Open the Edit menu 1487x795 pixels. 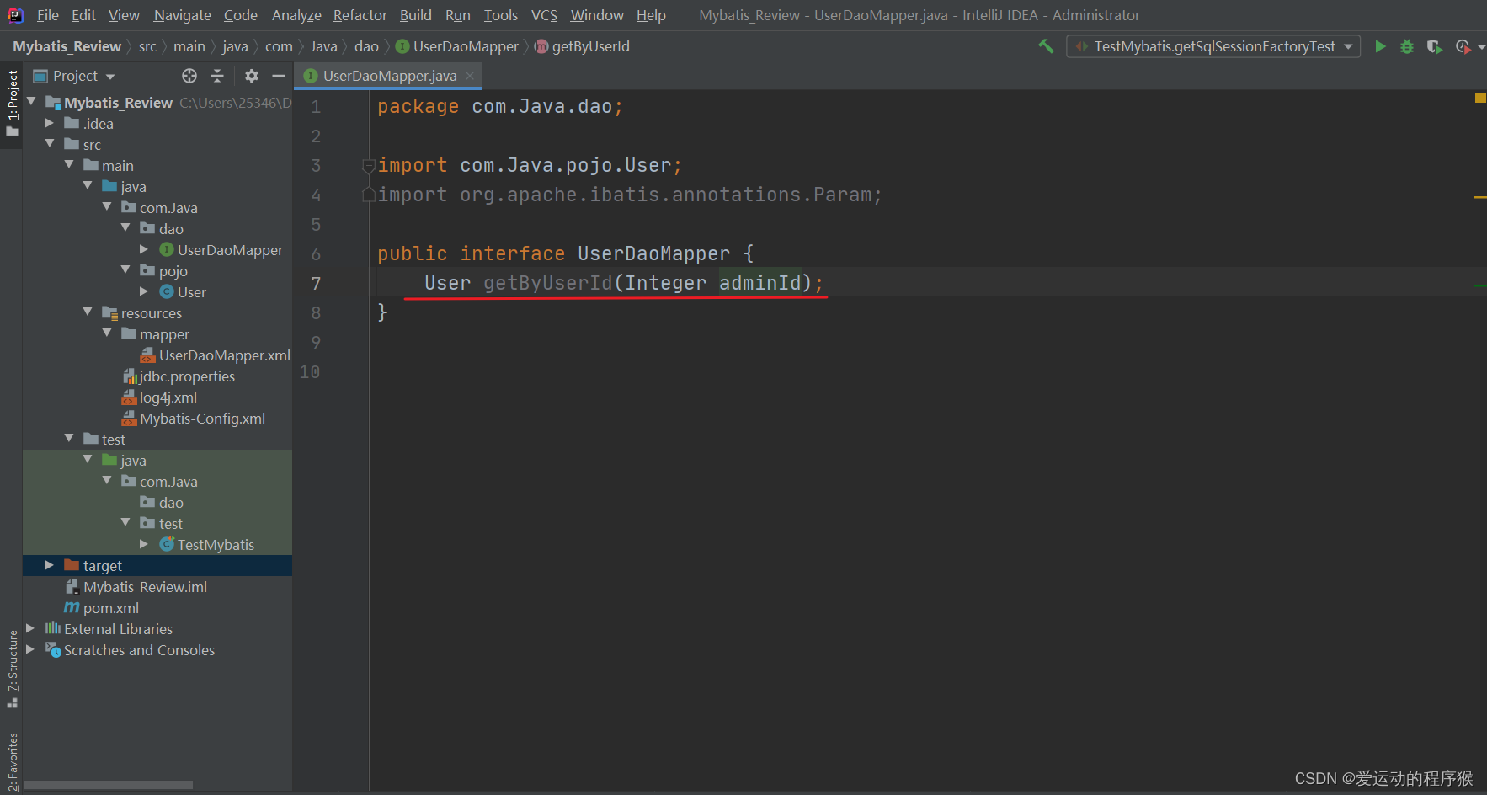tap(83, 15)
